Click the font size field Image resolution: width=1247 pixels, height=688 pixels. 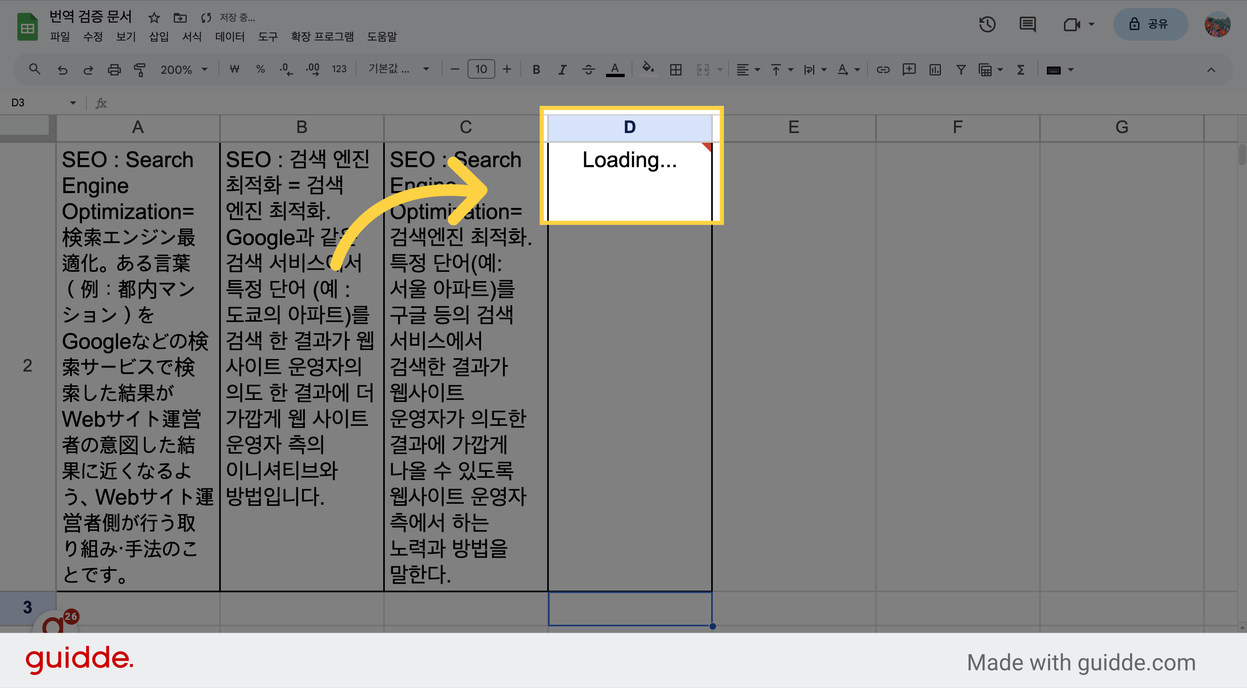point(481,69)
